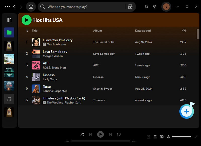This screenshot has height=146, width=201.
Task: Sort by Title column header
Action: 35,30
